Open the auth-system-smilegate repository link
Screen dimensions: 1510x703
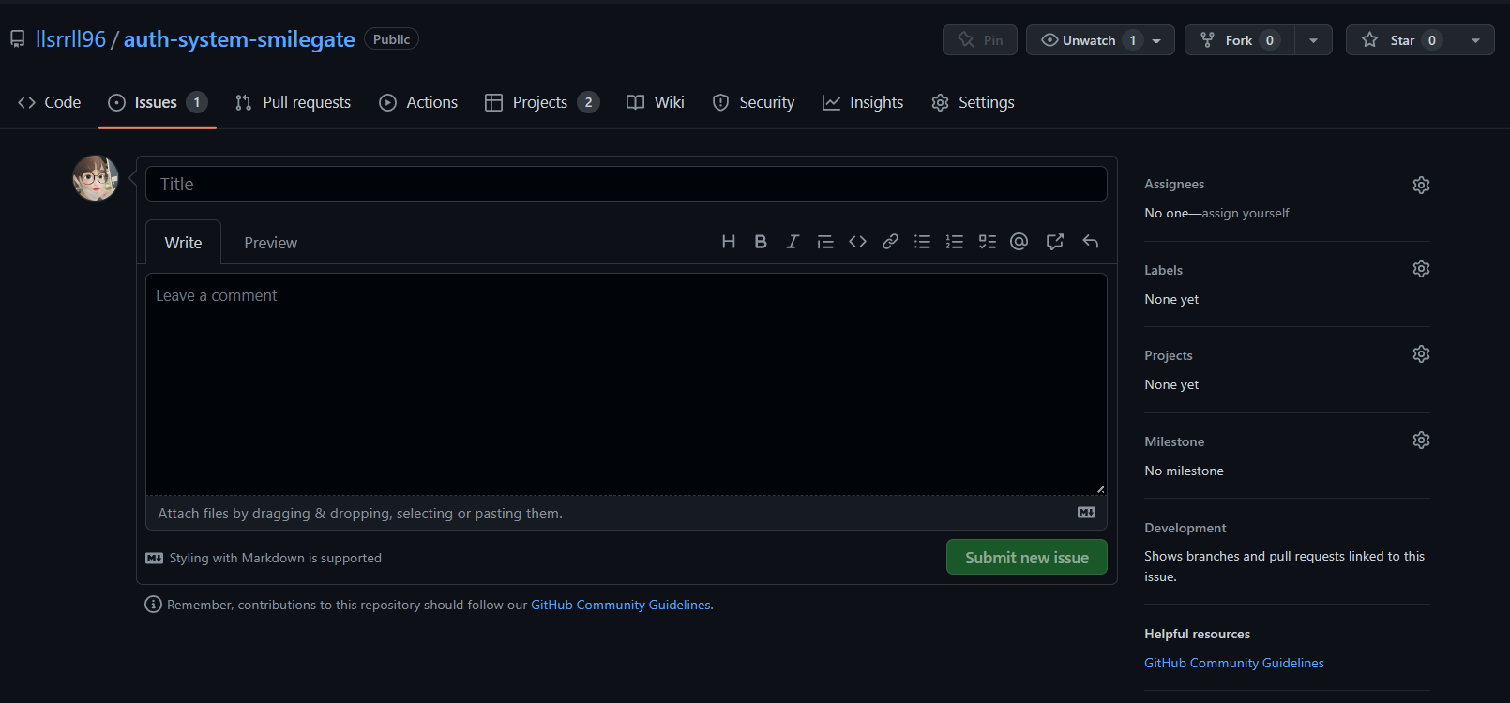pos(239,39)
